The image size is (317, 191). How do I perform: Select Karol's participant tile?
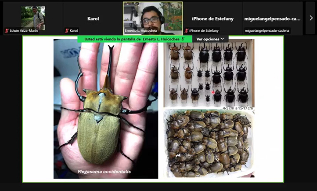93,18
